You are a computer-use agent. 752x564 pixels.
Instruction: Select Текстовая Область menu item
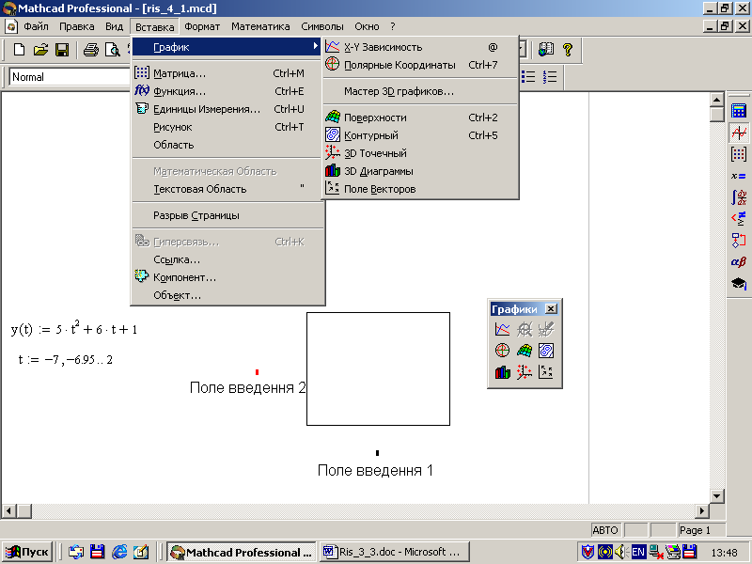tap(227, 189)
